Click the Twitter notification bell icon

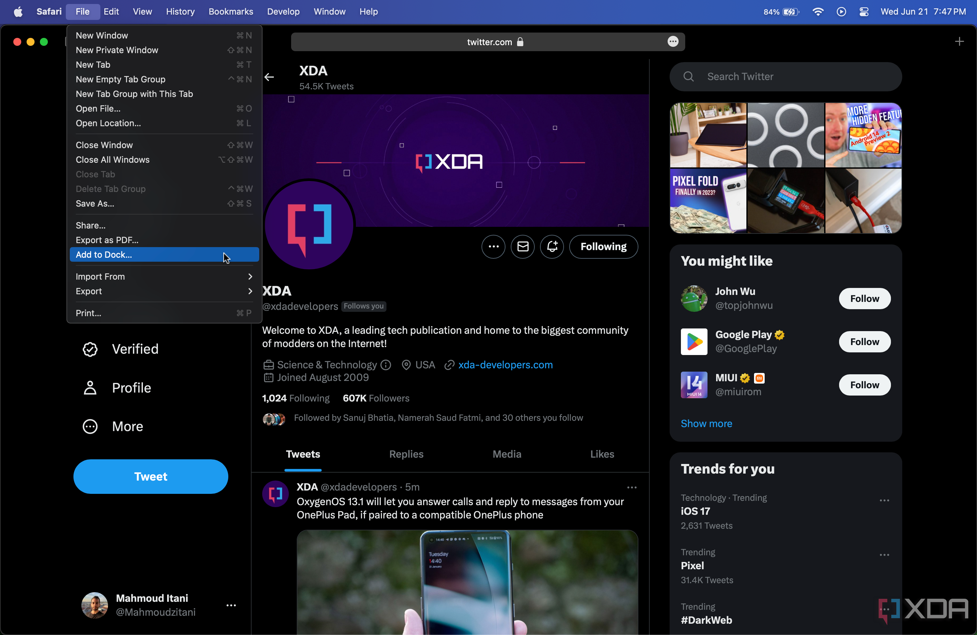(x=553, y=246)
